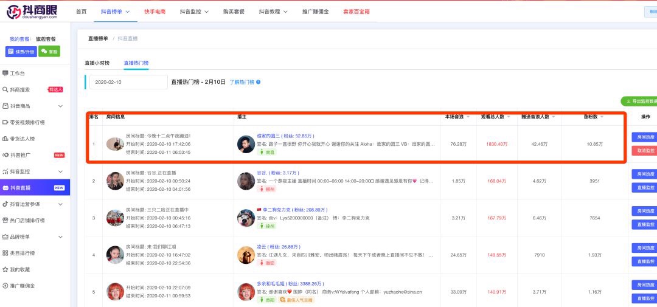The image size is (657, 307).
Task: Open 卖家百宝箱 in the top navigation
Action: click(x=356, y=12)
